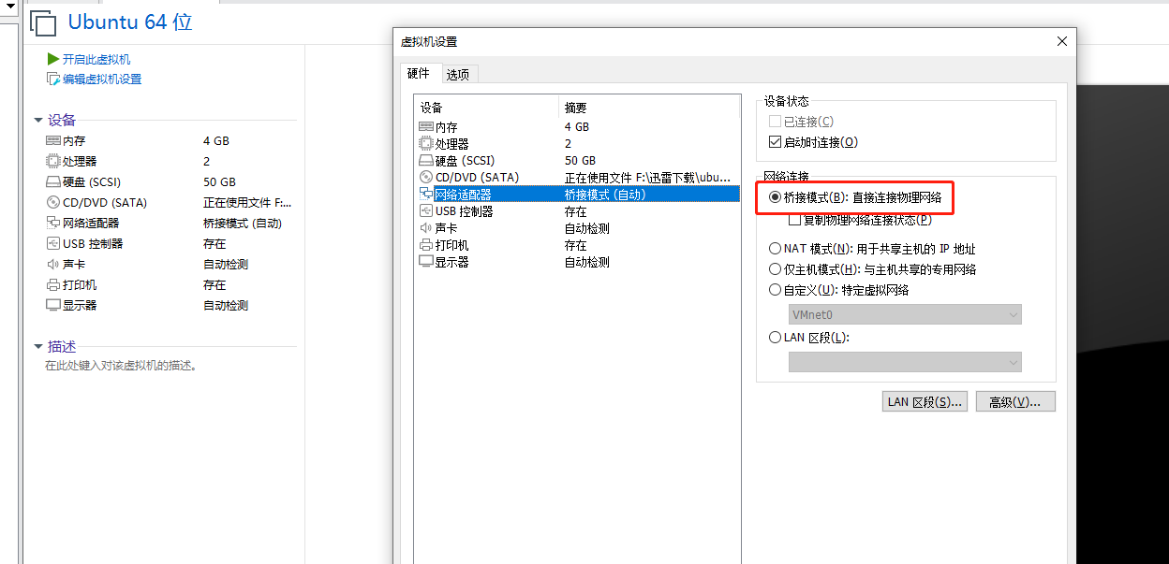Click the 处理器 processor icon in main window devices
The height and width of the screenshot is (564, 1169).
(52, 161)
